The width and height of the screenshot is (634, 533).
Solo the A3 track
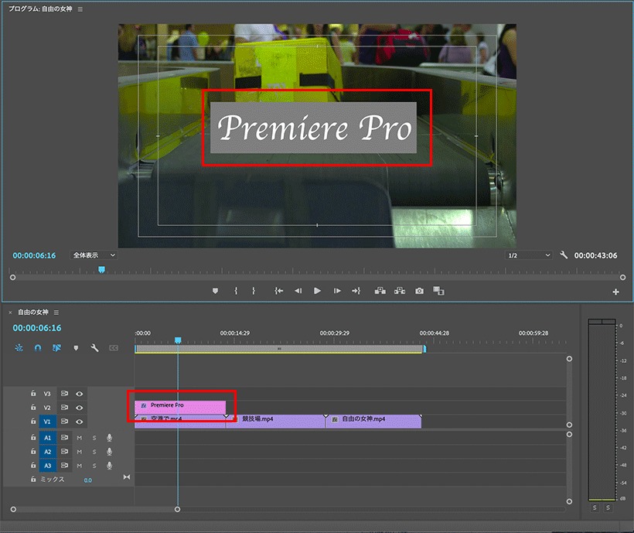pos(94,466)
